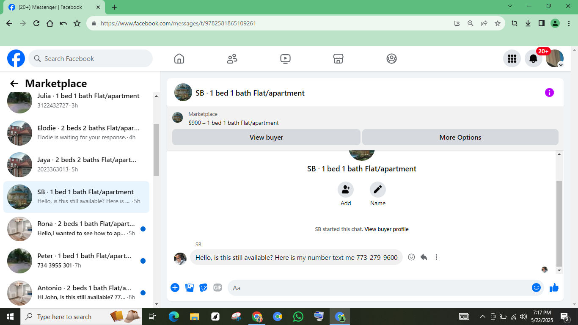
Task: Open Rona's 2 beds 1 bath conversation
Action: tap(76, 229)
